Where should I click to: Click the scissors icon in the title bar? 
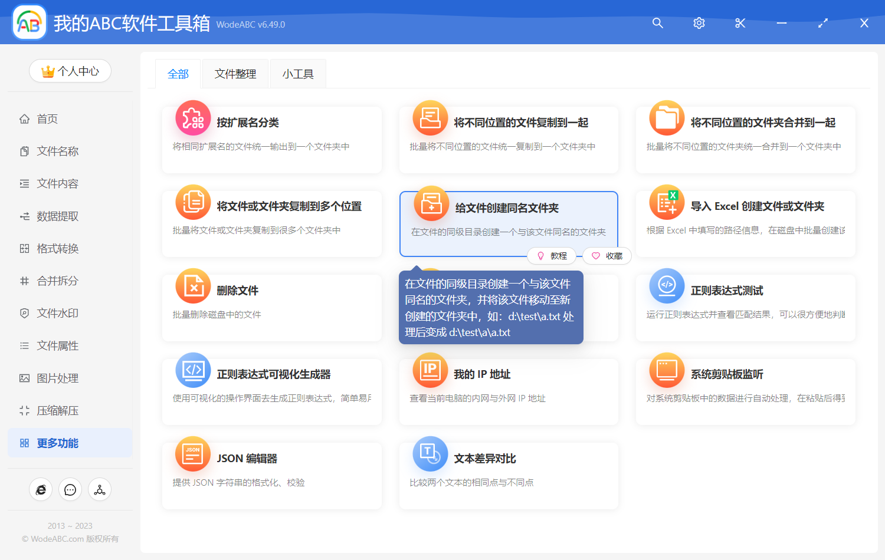(x=740, y=23)
